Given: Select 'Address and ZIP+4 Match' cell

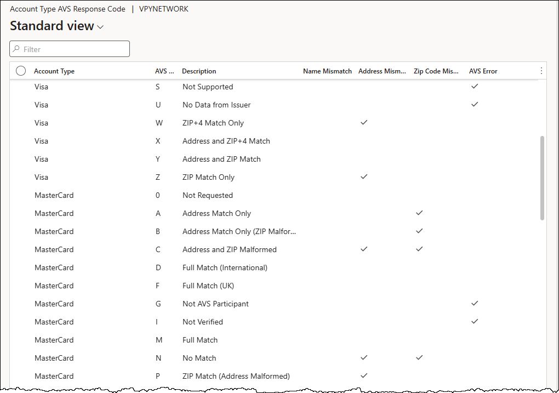Looking at the screenshot, I should click(x=226, y=141).
